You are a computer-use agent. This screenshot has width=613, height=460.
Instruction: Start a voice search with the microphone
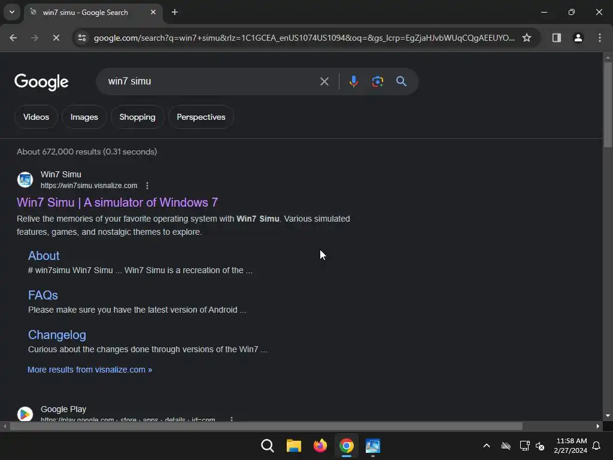point(353,81)
